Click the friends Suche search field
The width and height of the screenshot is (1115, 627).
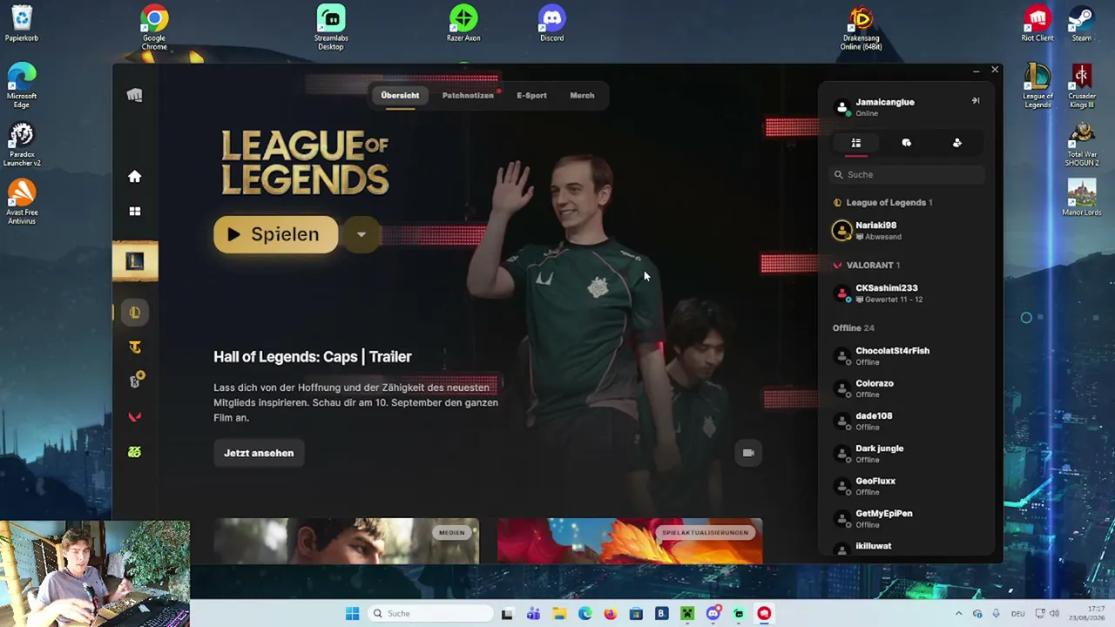tap(906, 174)
